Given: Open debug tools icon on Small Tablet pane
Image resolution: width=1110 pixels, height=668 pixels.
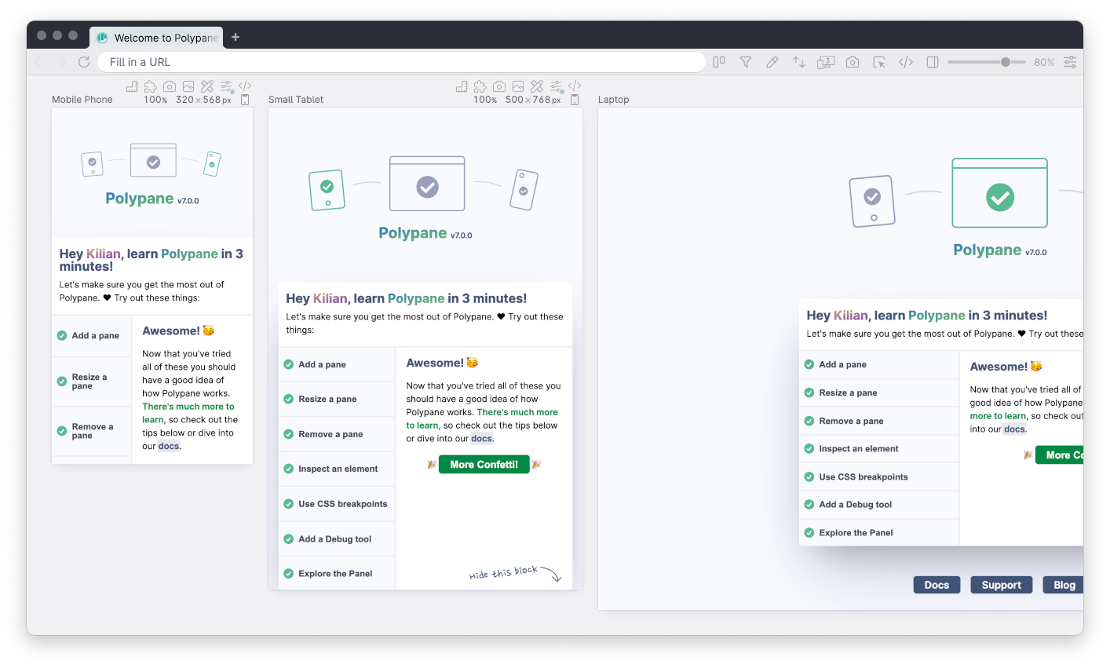Looking at the screenshot, I should (537, 86).
